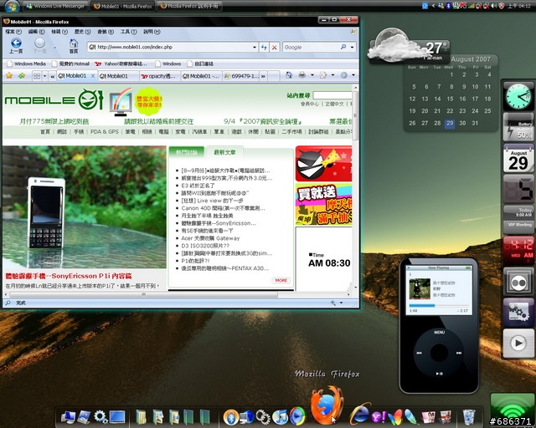The width and height of the screenshot is (536, 428).
Task: Click the Canon 40D article link
Action: (224, 208)
